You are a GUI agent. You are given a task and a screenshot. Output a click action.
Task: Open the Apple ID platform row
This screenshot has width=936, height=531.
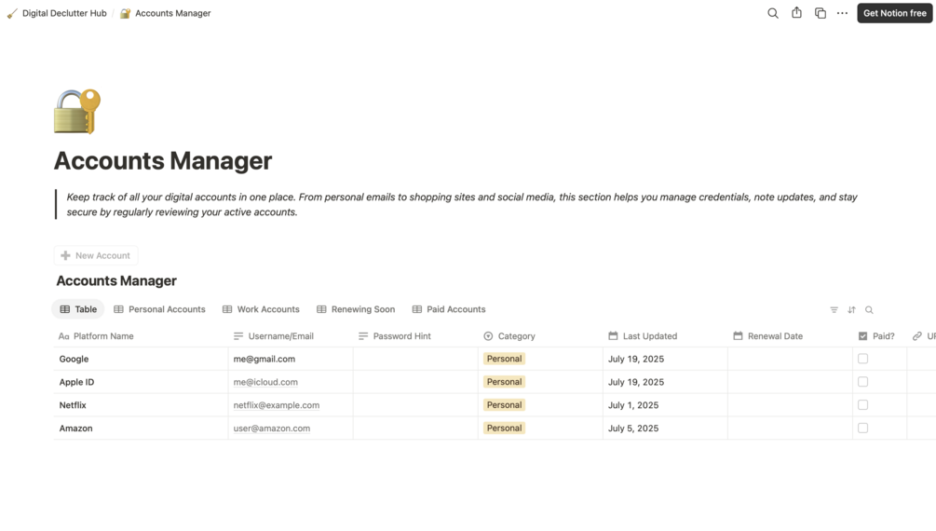tap(76, 382)
